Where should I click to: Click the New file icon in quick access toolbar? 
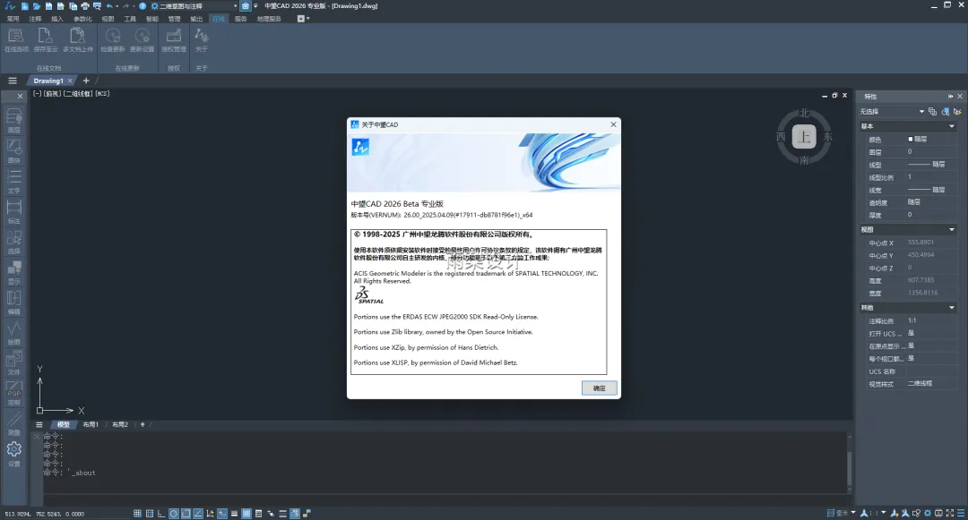tap(25, 6)
